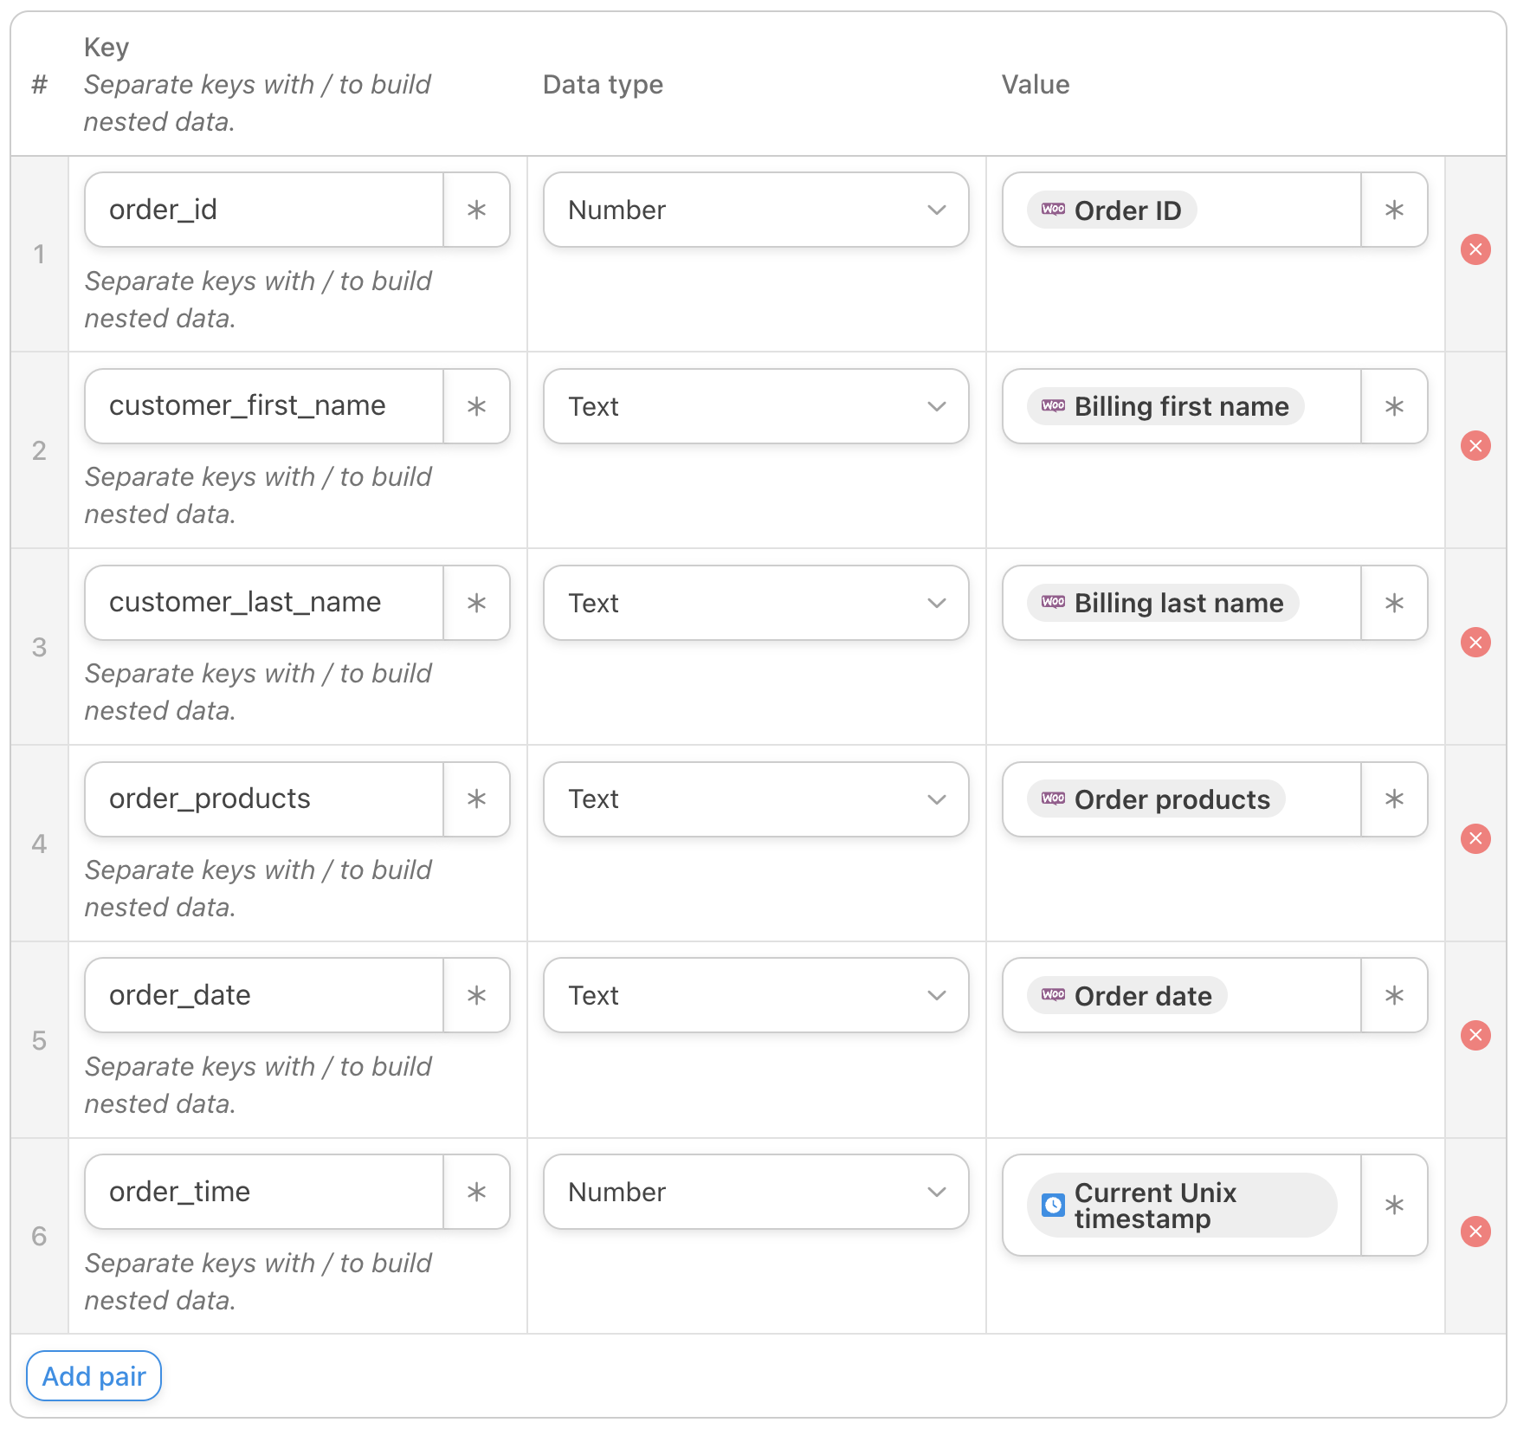Click asterisk beside customer_first_name key
The image size is (1517, 1429).
pyautogui.click(x=476, y=406)
